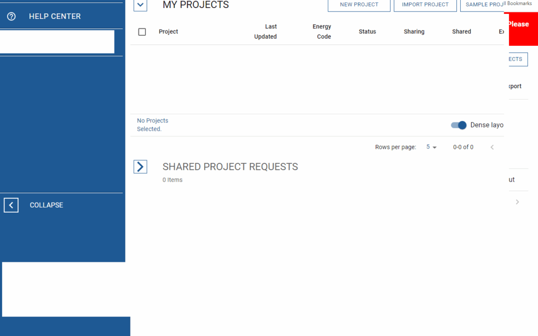538x336 pixels.
Task: Toggle the Dense layout switch
Action: pos(459,125)
